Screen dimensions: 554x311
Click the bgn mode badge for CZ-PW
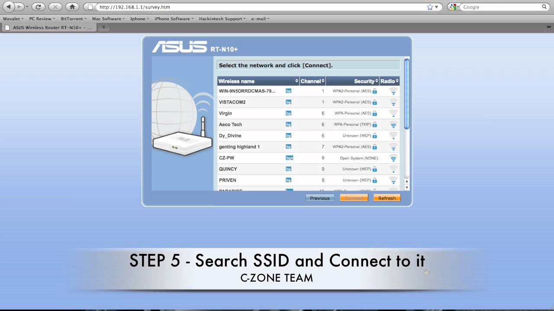pos(290,158)
